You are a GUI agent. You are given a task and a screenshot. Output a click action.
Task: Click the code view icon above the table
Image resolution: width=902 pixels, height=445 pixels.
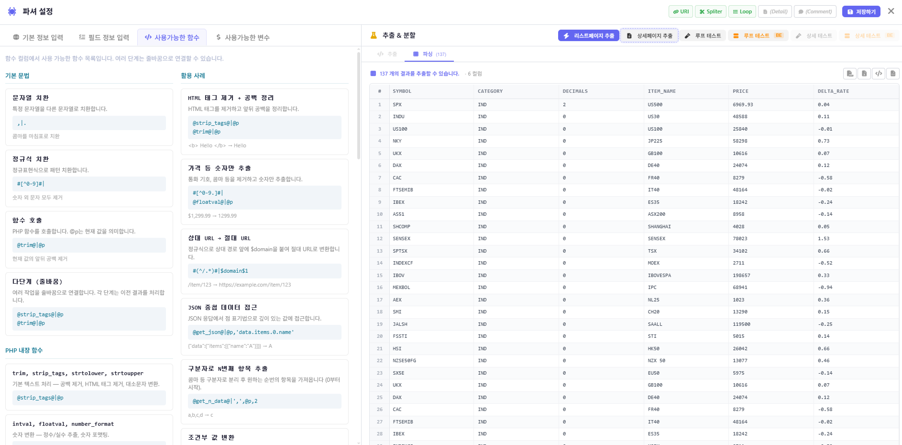coord(879,74)
